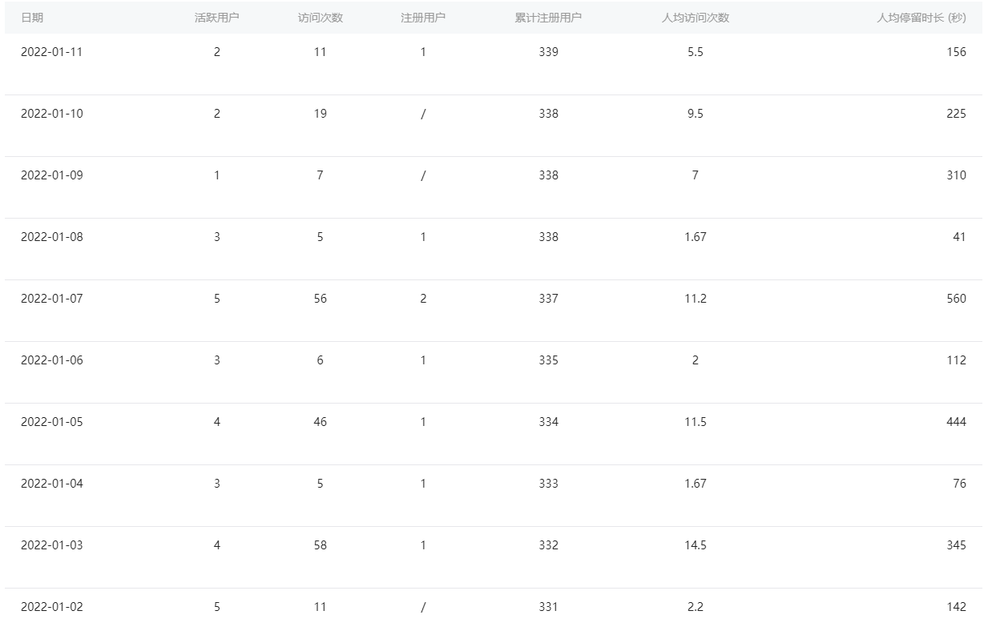Click the 人均访问次数 column header

pos(695,18)
